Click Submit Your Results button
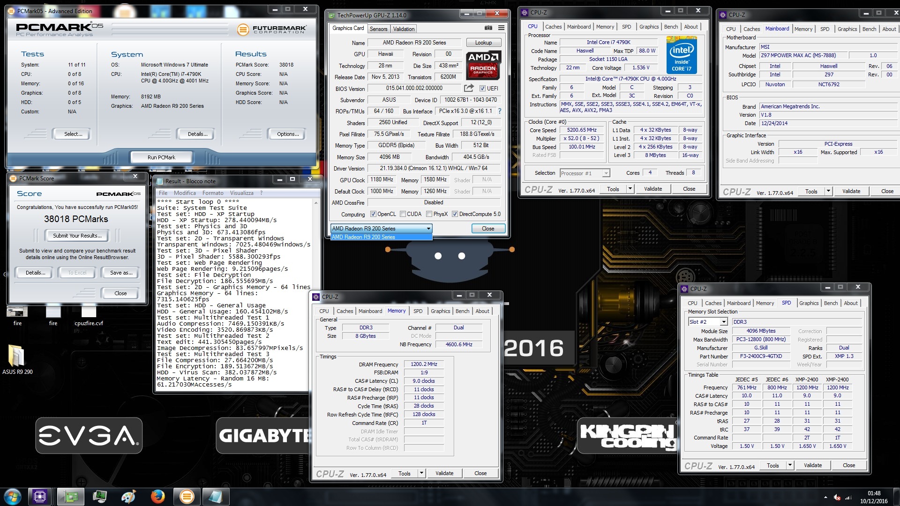Screen dimensions: 900x506 (x=77, y=236)
